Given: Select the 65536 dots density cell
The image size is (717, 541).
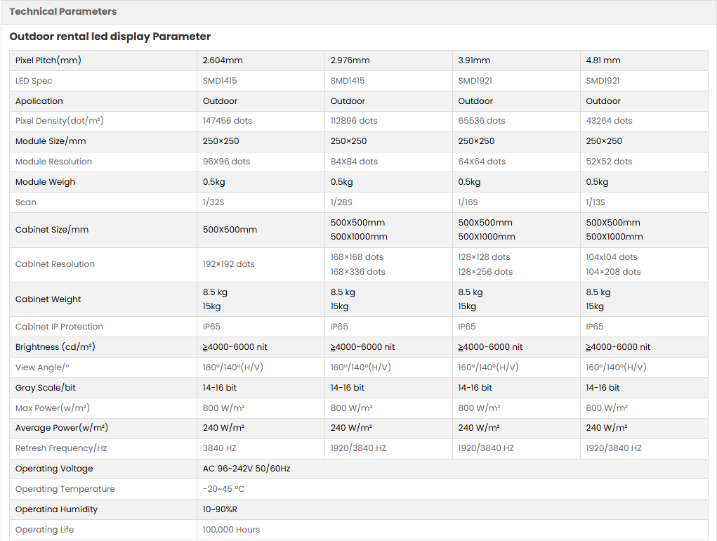Looking at the screenshot, I should click(x=482, y=121).
